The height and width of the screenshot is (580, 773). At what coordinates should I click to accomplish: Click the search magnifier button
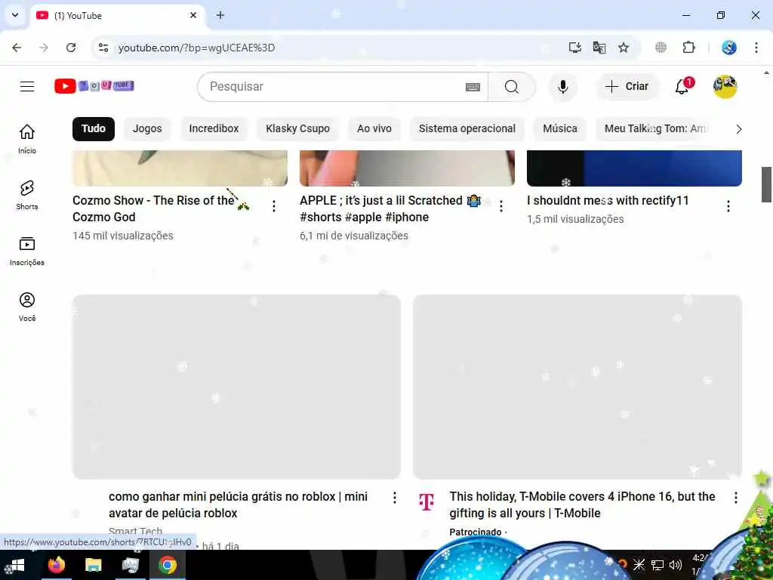point(511,87)
